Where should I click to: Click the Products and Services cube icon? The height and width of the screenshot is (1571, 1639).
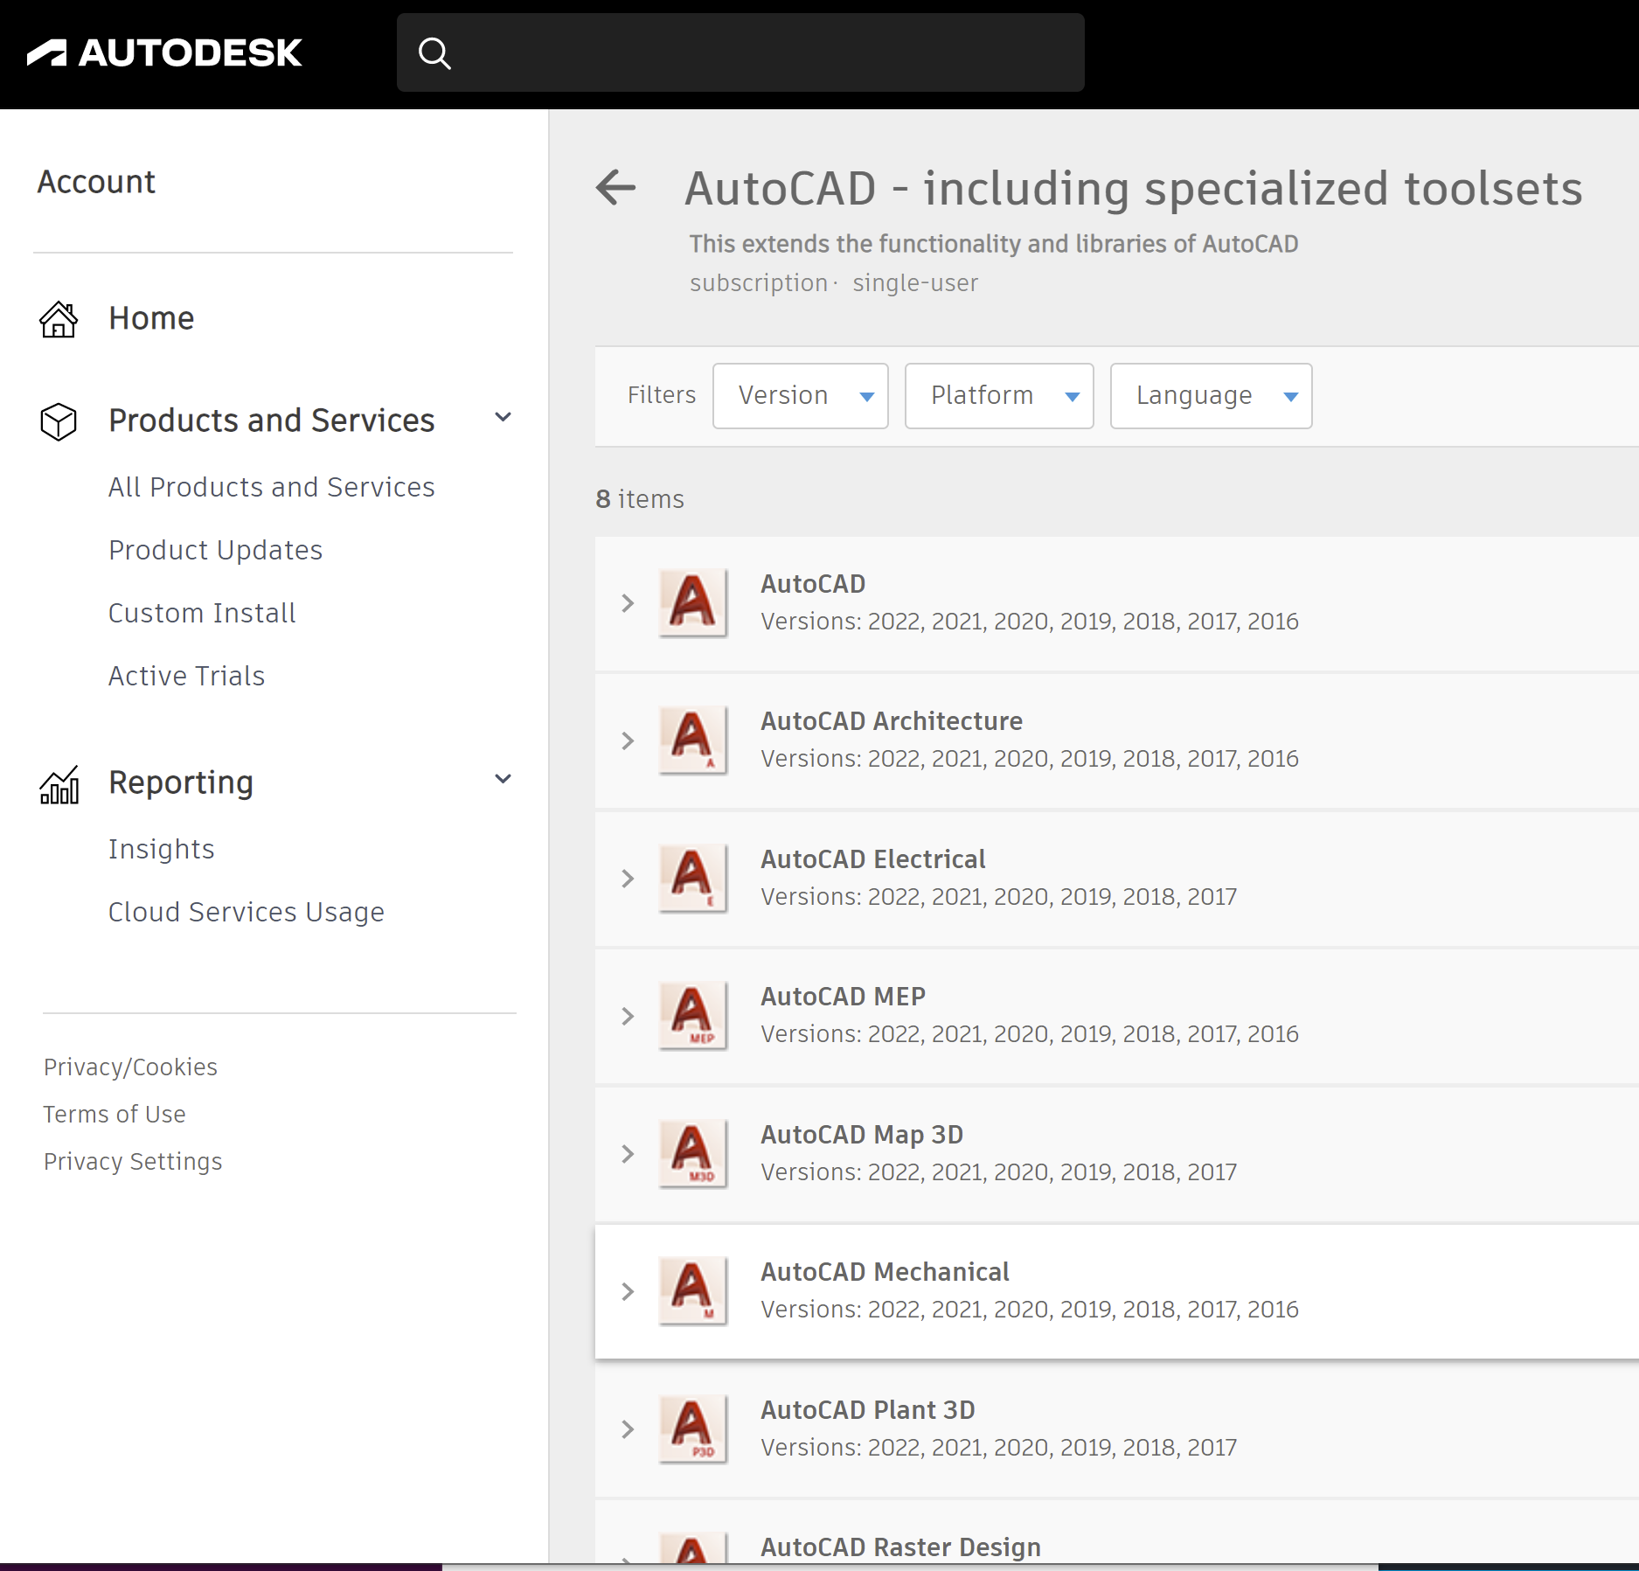point(59,421)
